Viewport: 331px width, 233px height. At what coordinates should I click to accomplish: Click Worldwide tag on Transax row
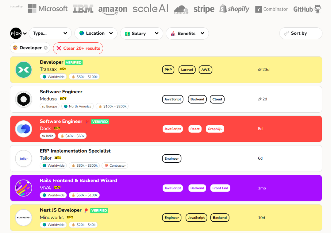[53, 77]
